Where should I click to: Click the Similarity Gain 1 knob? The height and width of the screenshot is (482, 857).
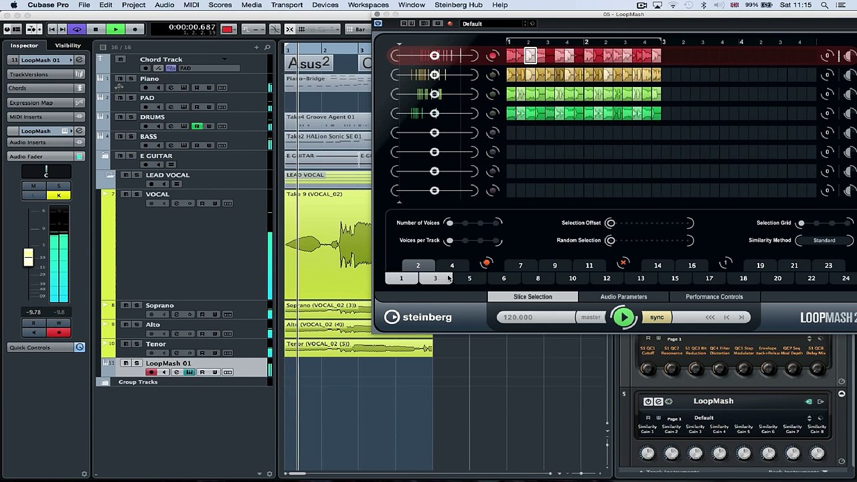point(647,454)
